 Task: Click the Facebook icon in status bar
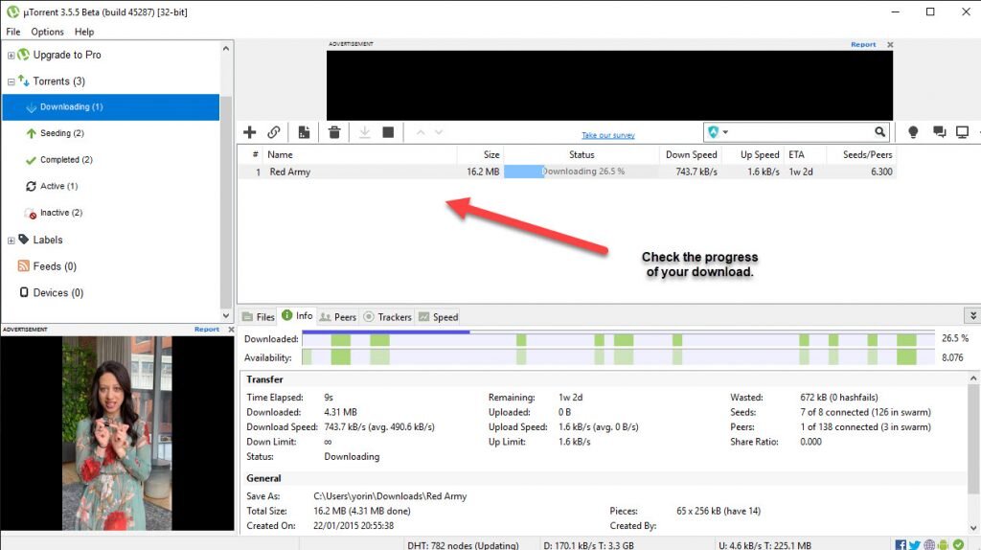pos(901,545)
